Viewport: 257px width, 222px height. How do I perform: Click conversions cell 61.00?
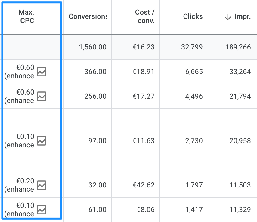click(x=98, y=210)
